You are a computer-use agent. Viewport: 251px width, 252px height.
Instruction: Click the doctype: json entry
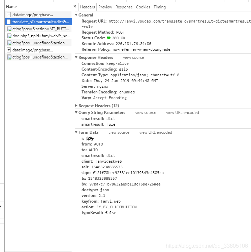pos(95,190)
